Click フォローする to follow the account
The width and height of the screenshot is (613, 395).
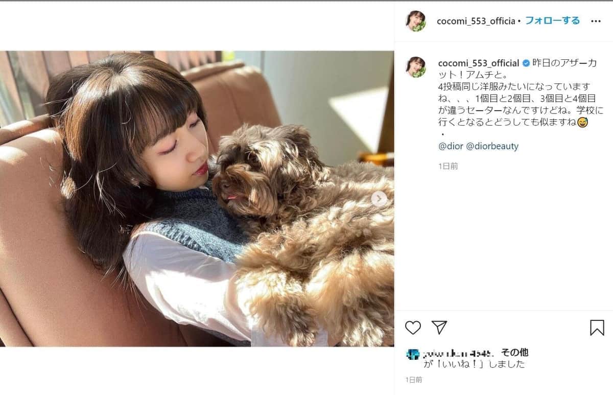pos(552,20)
